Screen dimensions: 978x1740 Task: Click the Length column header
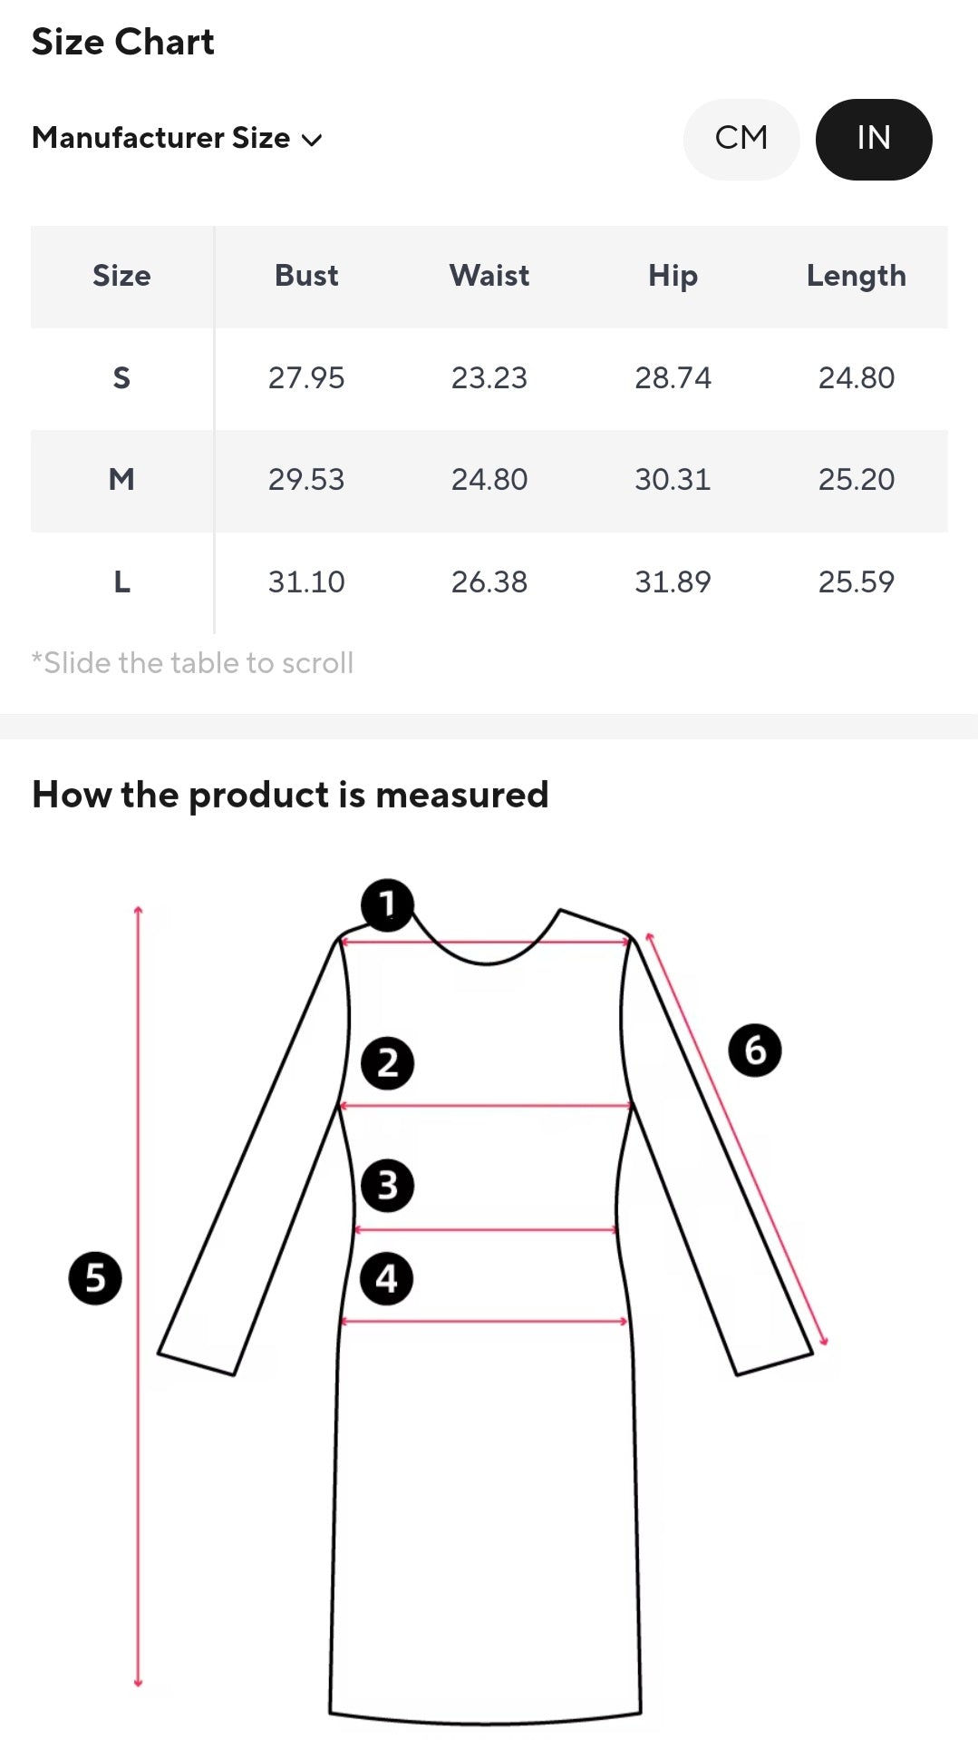pyautogui.click(x=857, y=277)
